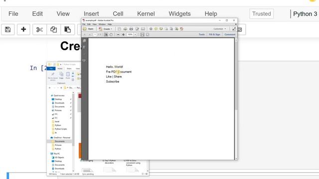The width and height of the screenshot is (319, 179).
Task: Select the Acrobat selection arrow tool
Action: [x=106, y=34]
